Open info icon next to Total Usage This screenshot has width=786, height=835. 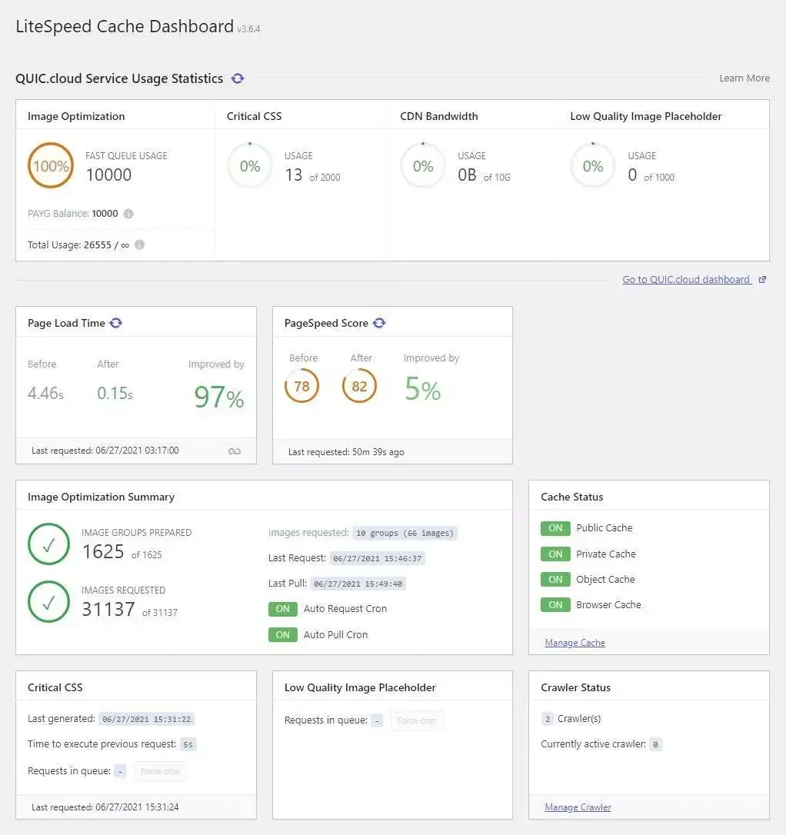(139, 245)
